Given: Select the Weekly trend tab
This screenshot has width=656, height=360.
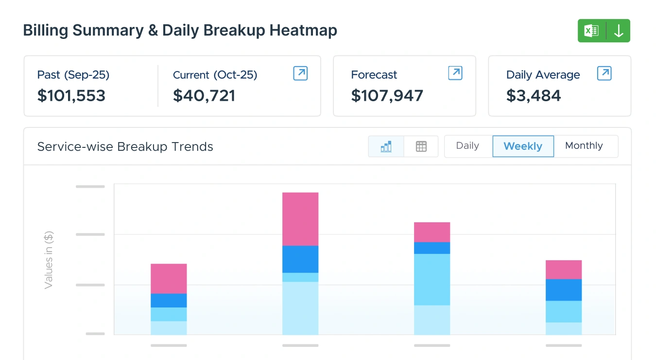Looking at the screenshot, I should [x=523, y=146].
